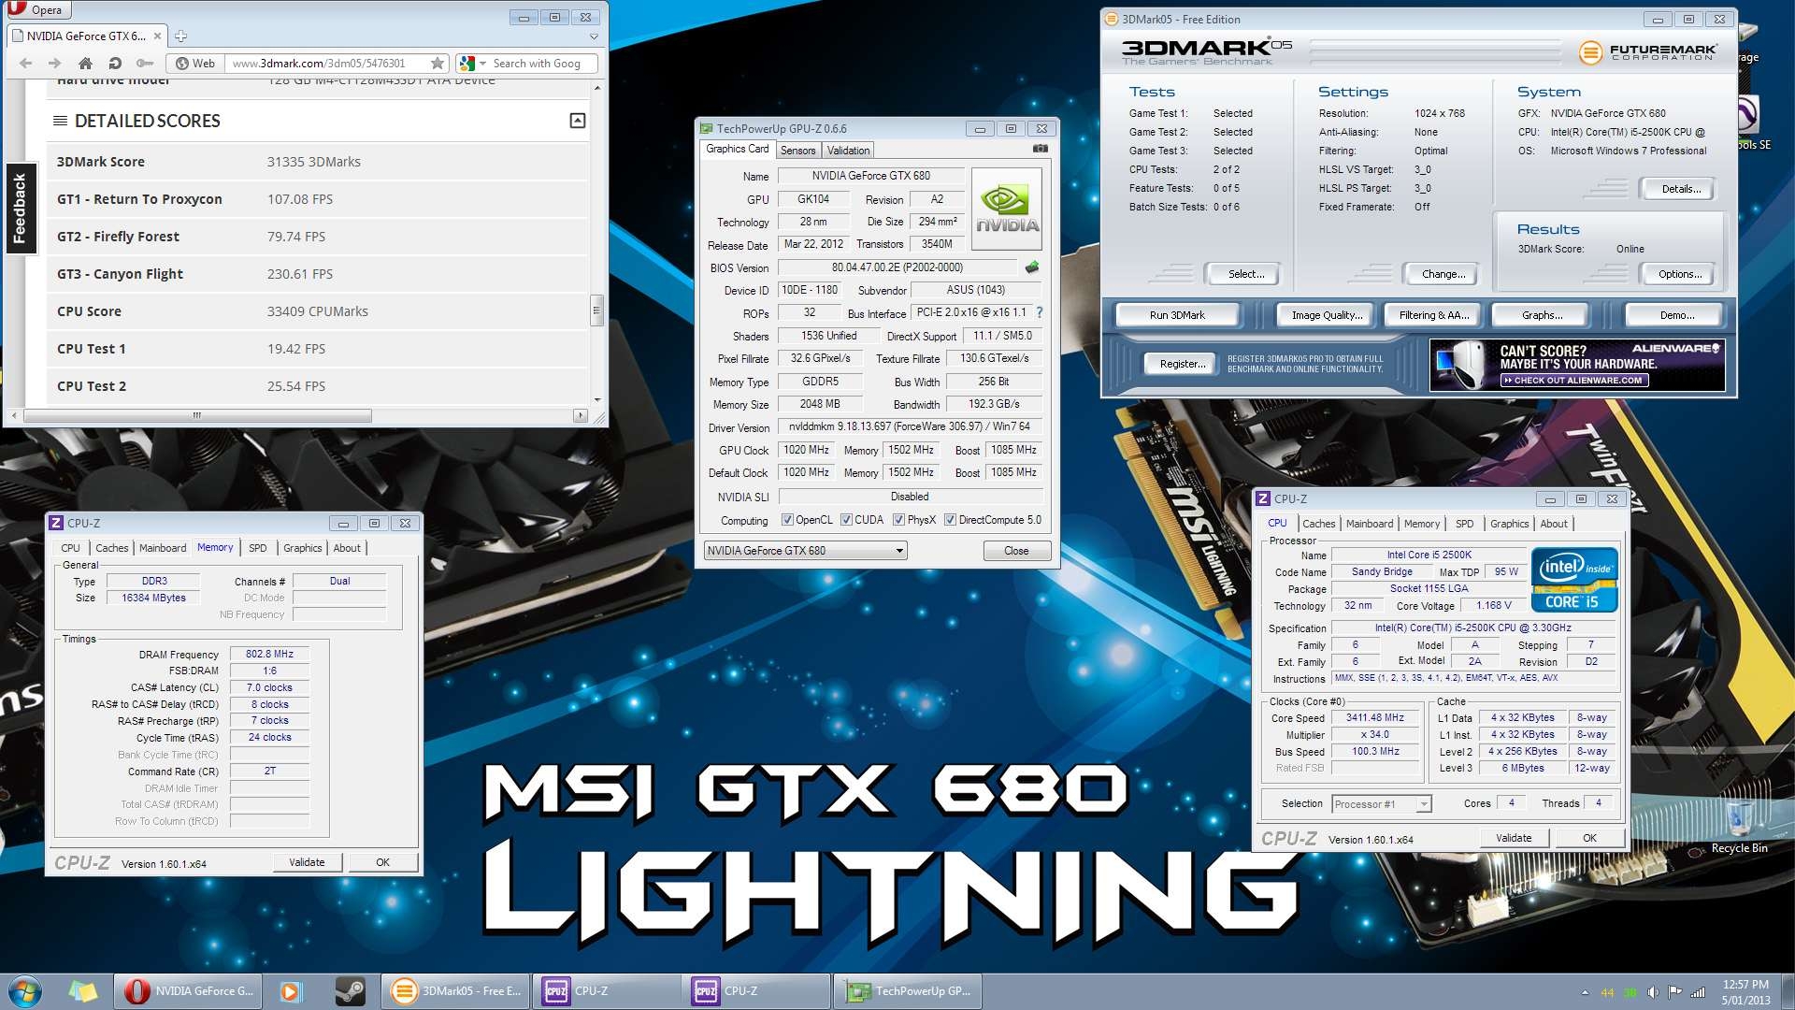Click Options... under Results
Screen dimensions: 1795x1010
click(1680, 274)
